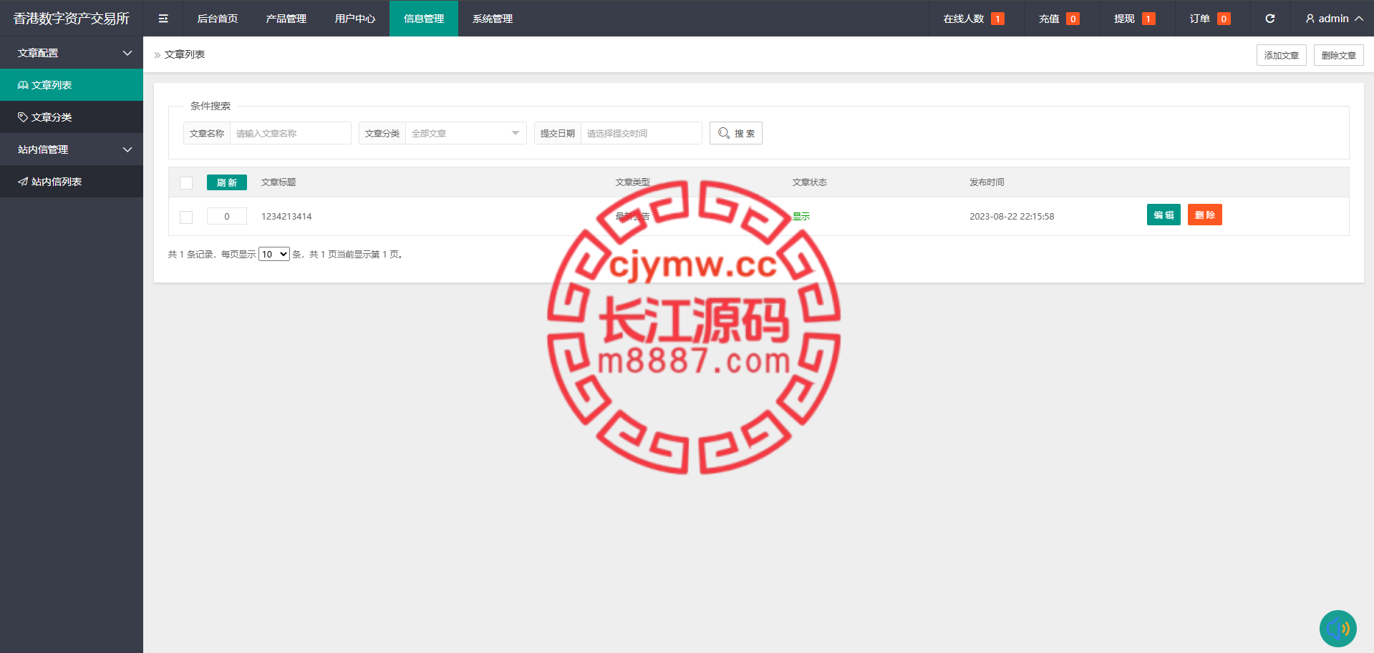Open the per-page count dropdown showing 10
This screenshot has width=1374, height=653.
tap(274, 254)
